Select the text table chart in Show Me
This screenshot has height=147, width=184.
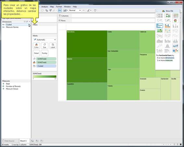tap(160, 16)
